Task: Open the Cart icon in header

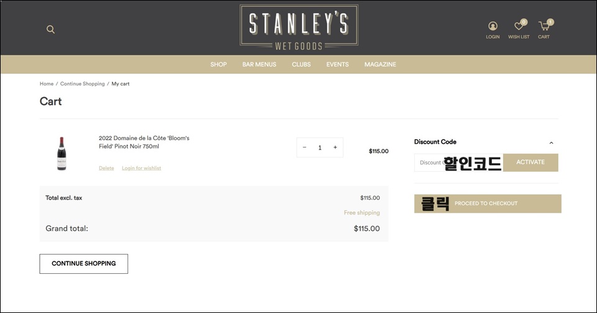Action: (544, 26)
